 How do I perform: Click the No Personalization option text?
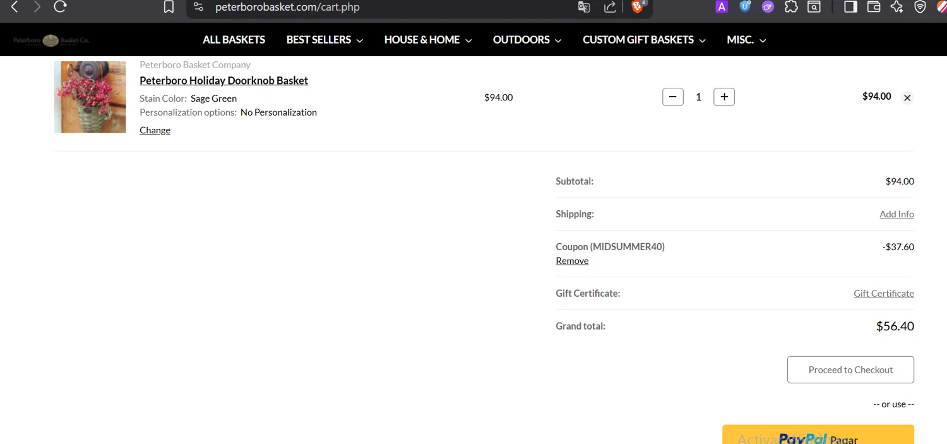[x=278, y=112]
